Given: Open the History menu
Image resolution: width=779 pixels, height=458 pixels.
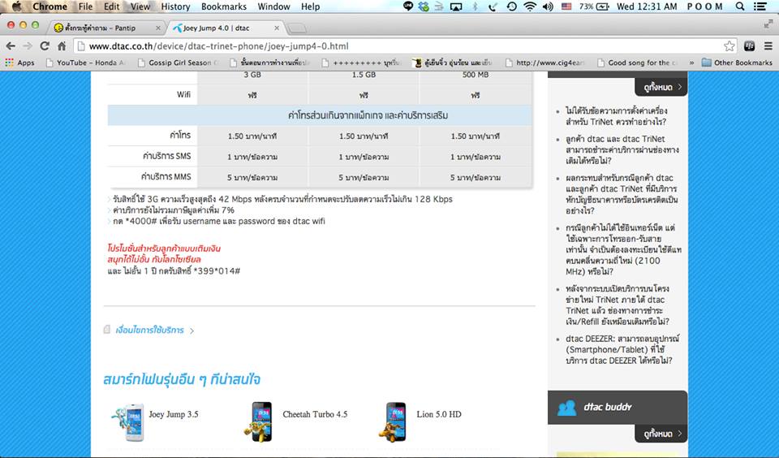Looking at the screenshot, I should tap(175, 6).
